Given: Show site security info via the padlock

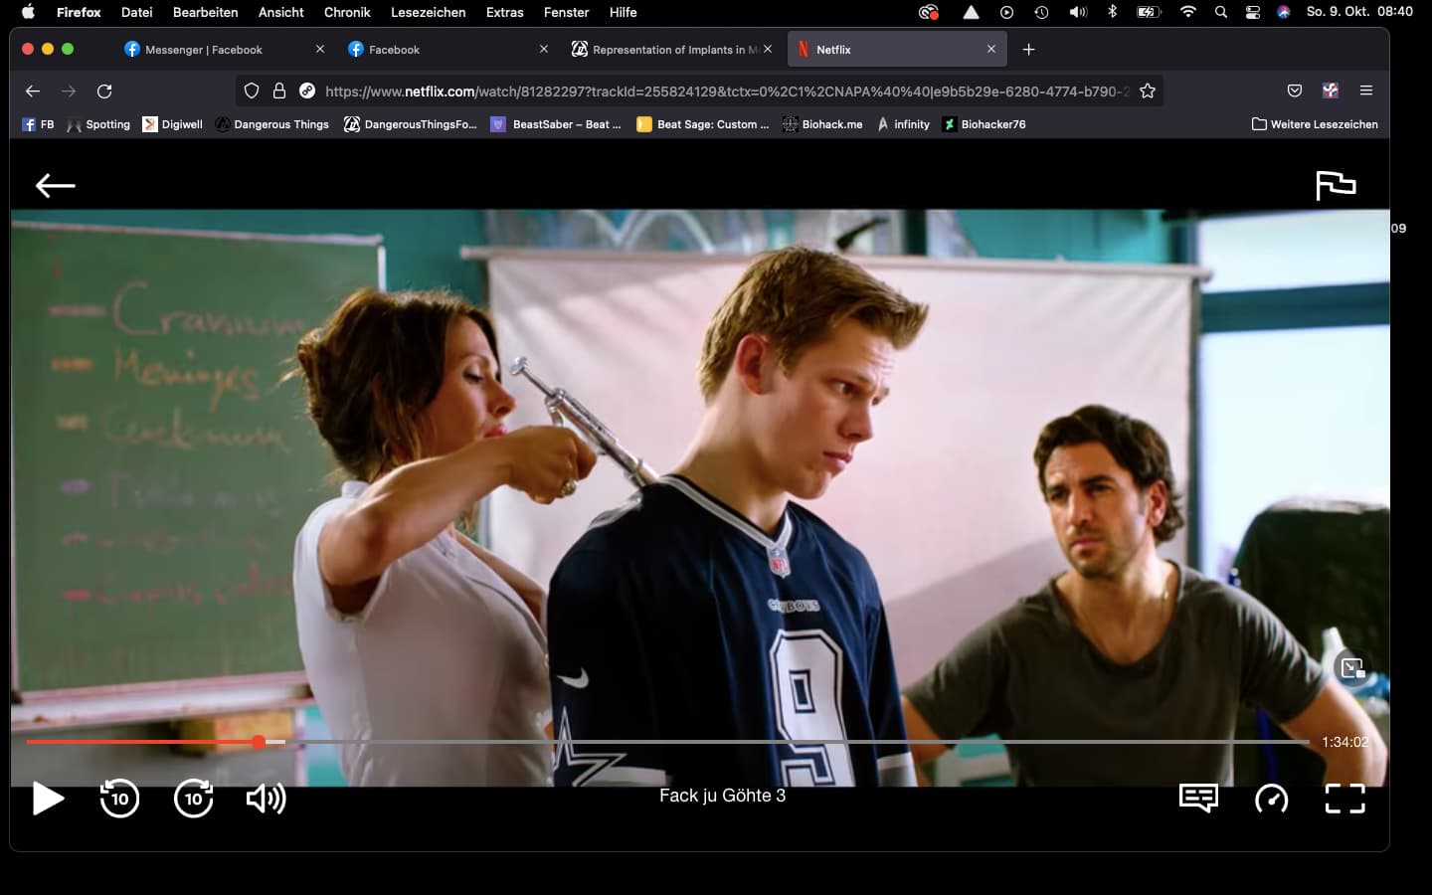Looking at the screenshot, I should click(279, 90).
